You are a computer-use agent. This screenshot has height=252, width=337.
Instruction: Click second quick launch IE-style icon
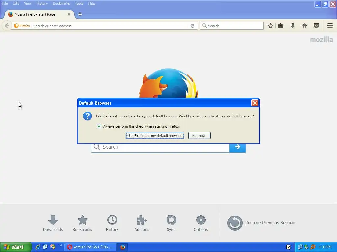point(45,247)
